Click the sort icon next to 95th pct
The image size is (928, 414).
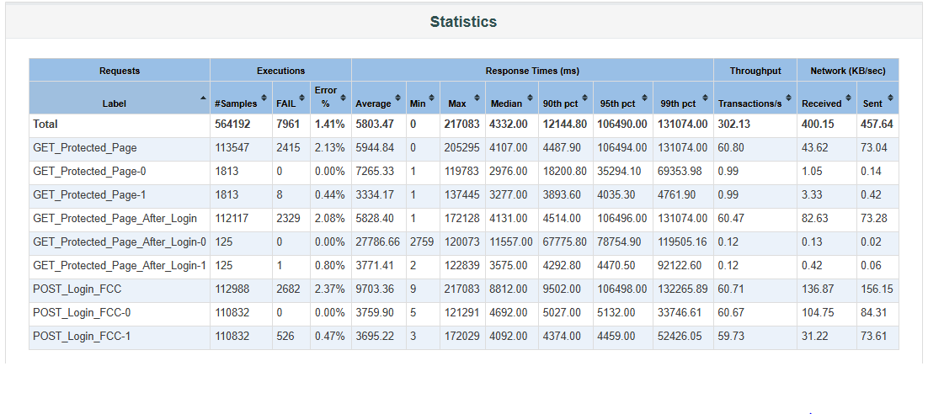click(644, 98)
